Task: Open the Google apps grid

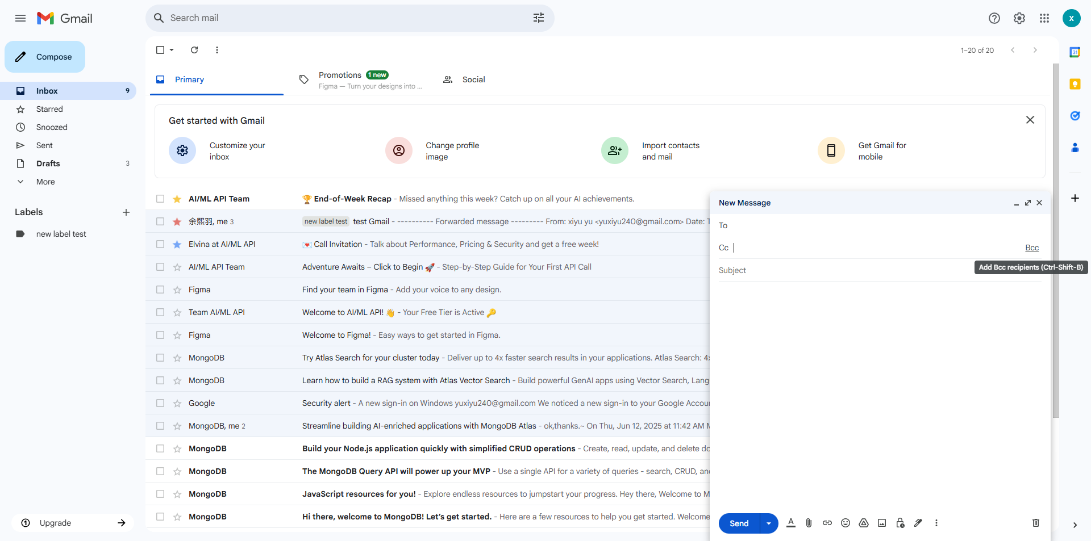Action: [1044, 18]
